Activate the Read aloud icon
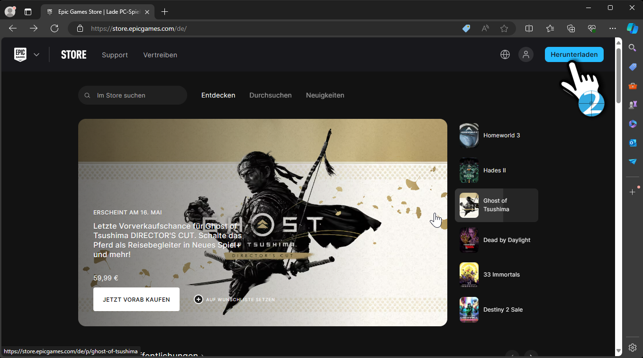This screenshot has height=358, width=643. [485, 28]
